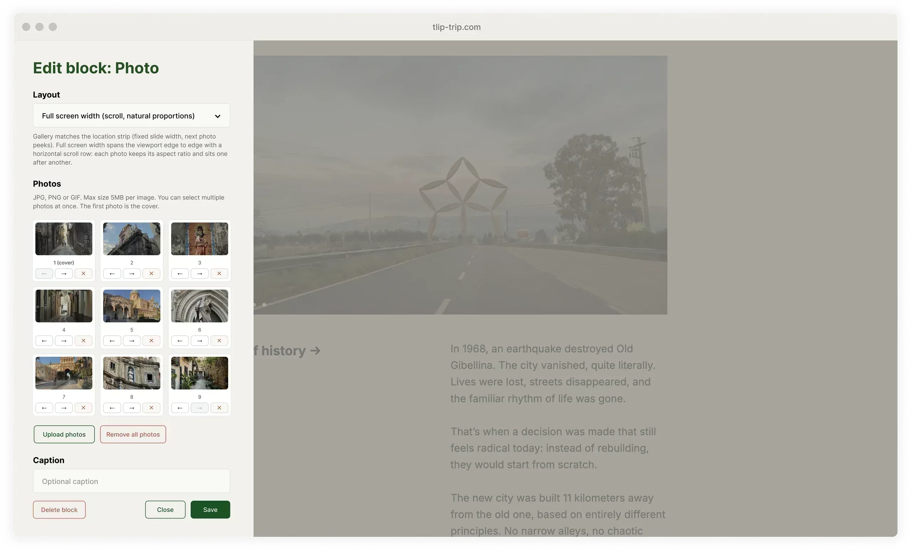Viewport: 911px width, 551px height.
Task: Shift photo 7 right
Action: coord(64,408)
